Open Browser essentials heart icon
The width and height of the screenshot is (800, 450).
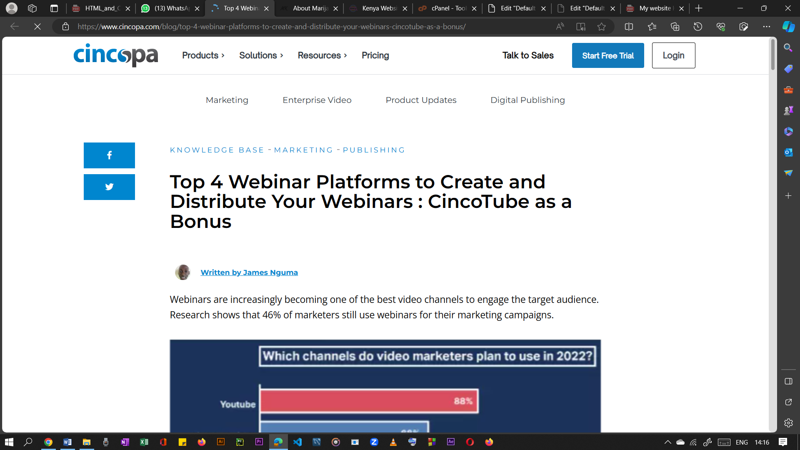click(721, 27)
